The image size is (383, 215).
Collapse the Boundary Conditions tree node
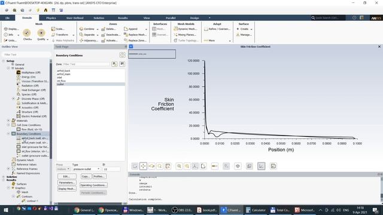8,134
